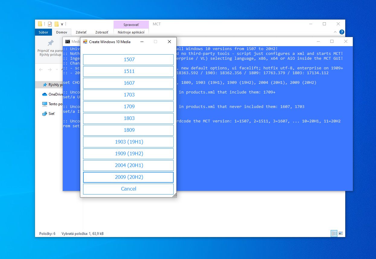Choose the 1803 version button

point(128,118)
